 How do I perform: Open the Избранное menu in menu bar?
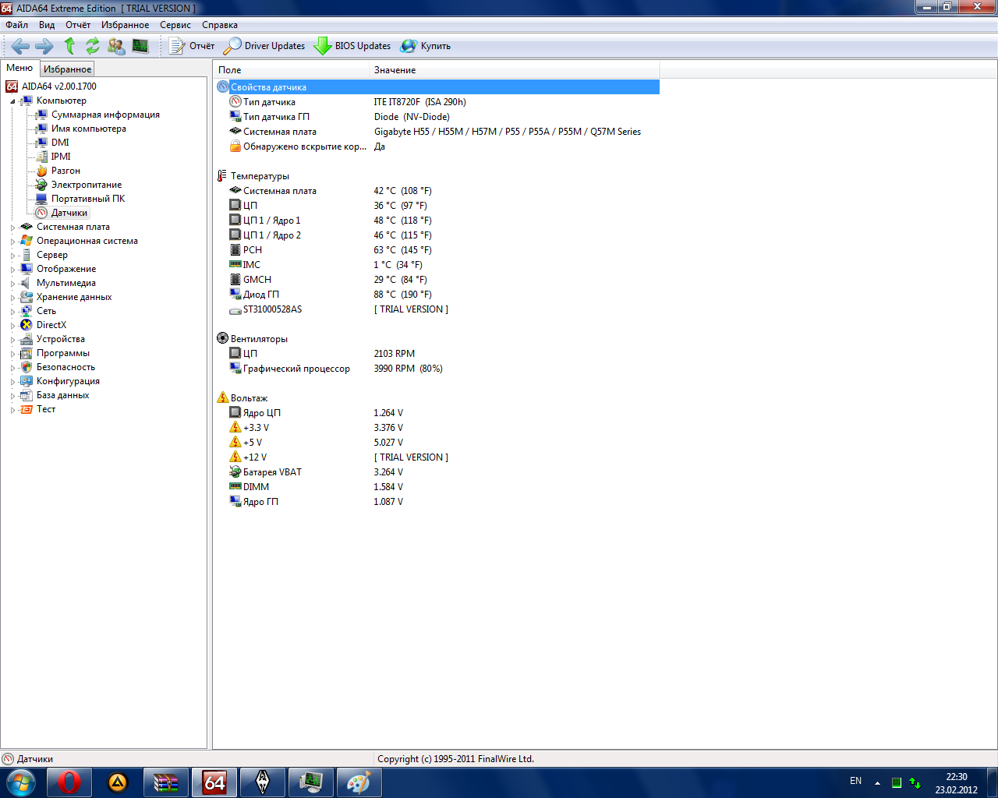click(x=125, y=25)
